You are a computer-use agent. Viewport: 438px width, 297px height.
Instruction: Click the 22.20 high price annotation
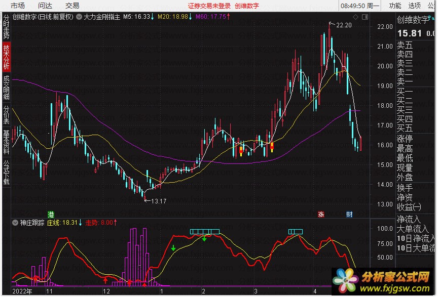tap(344, 25)
